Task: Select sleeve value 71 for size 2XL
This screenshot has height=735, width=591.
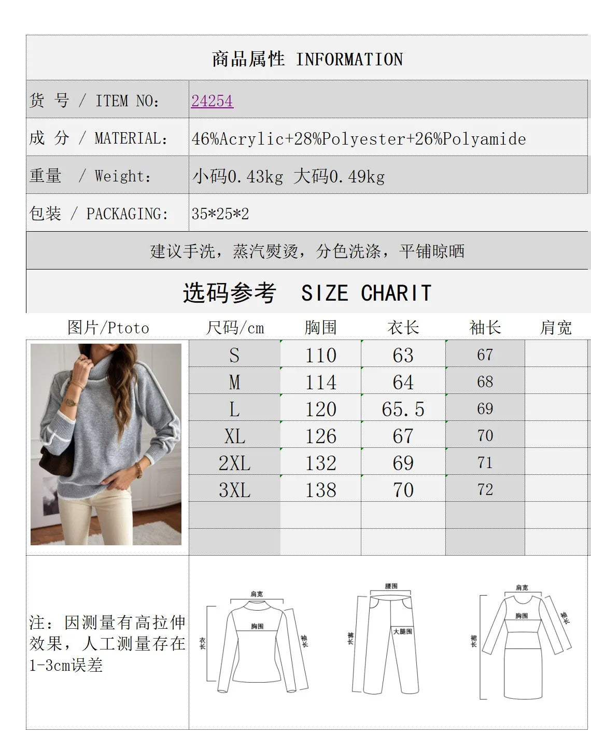Action: 485,462
